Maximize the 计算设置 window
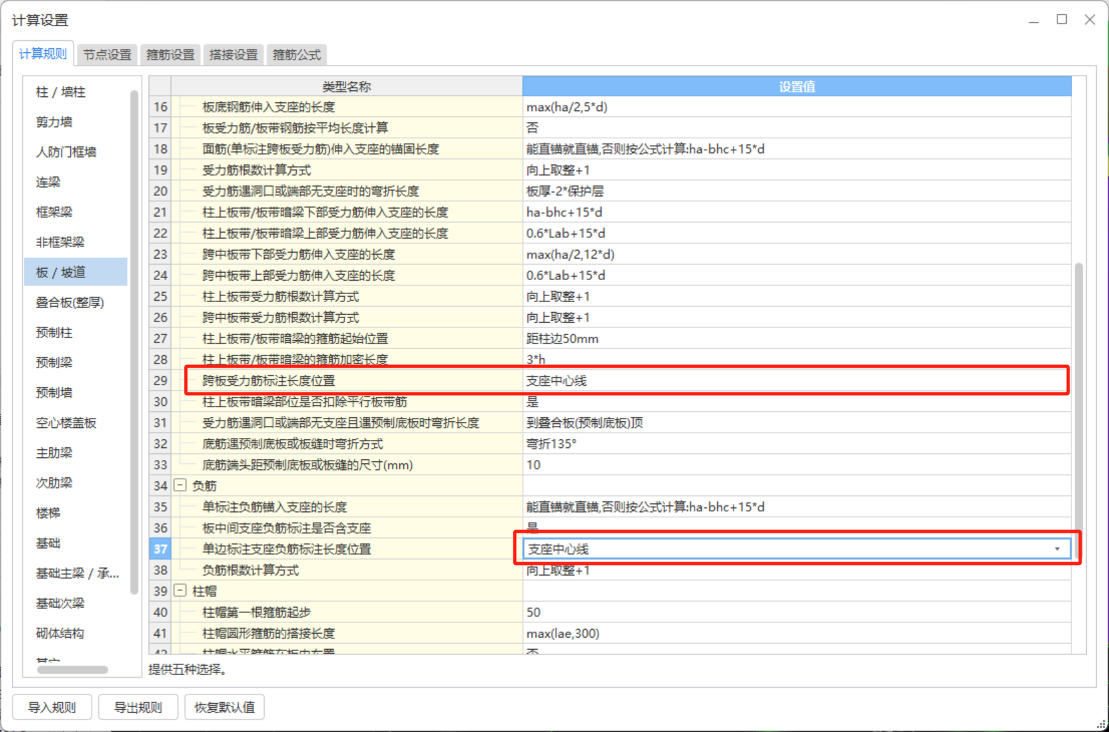Screen dimensions: 1109x732 [x=1062, y=19]
